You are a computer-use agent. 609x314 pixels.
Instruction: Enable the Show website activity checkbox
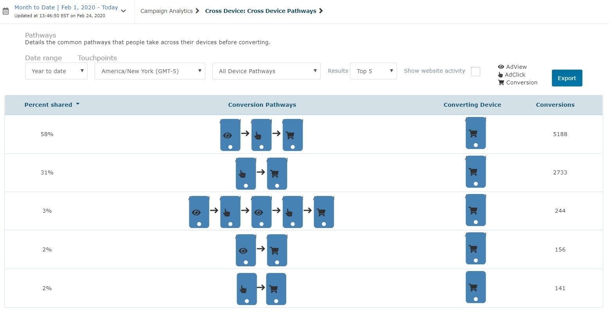[x=475, y=71]
